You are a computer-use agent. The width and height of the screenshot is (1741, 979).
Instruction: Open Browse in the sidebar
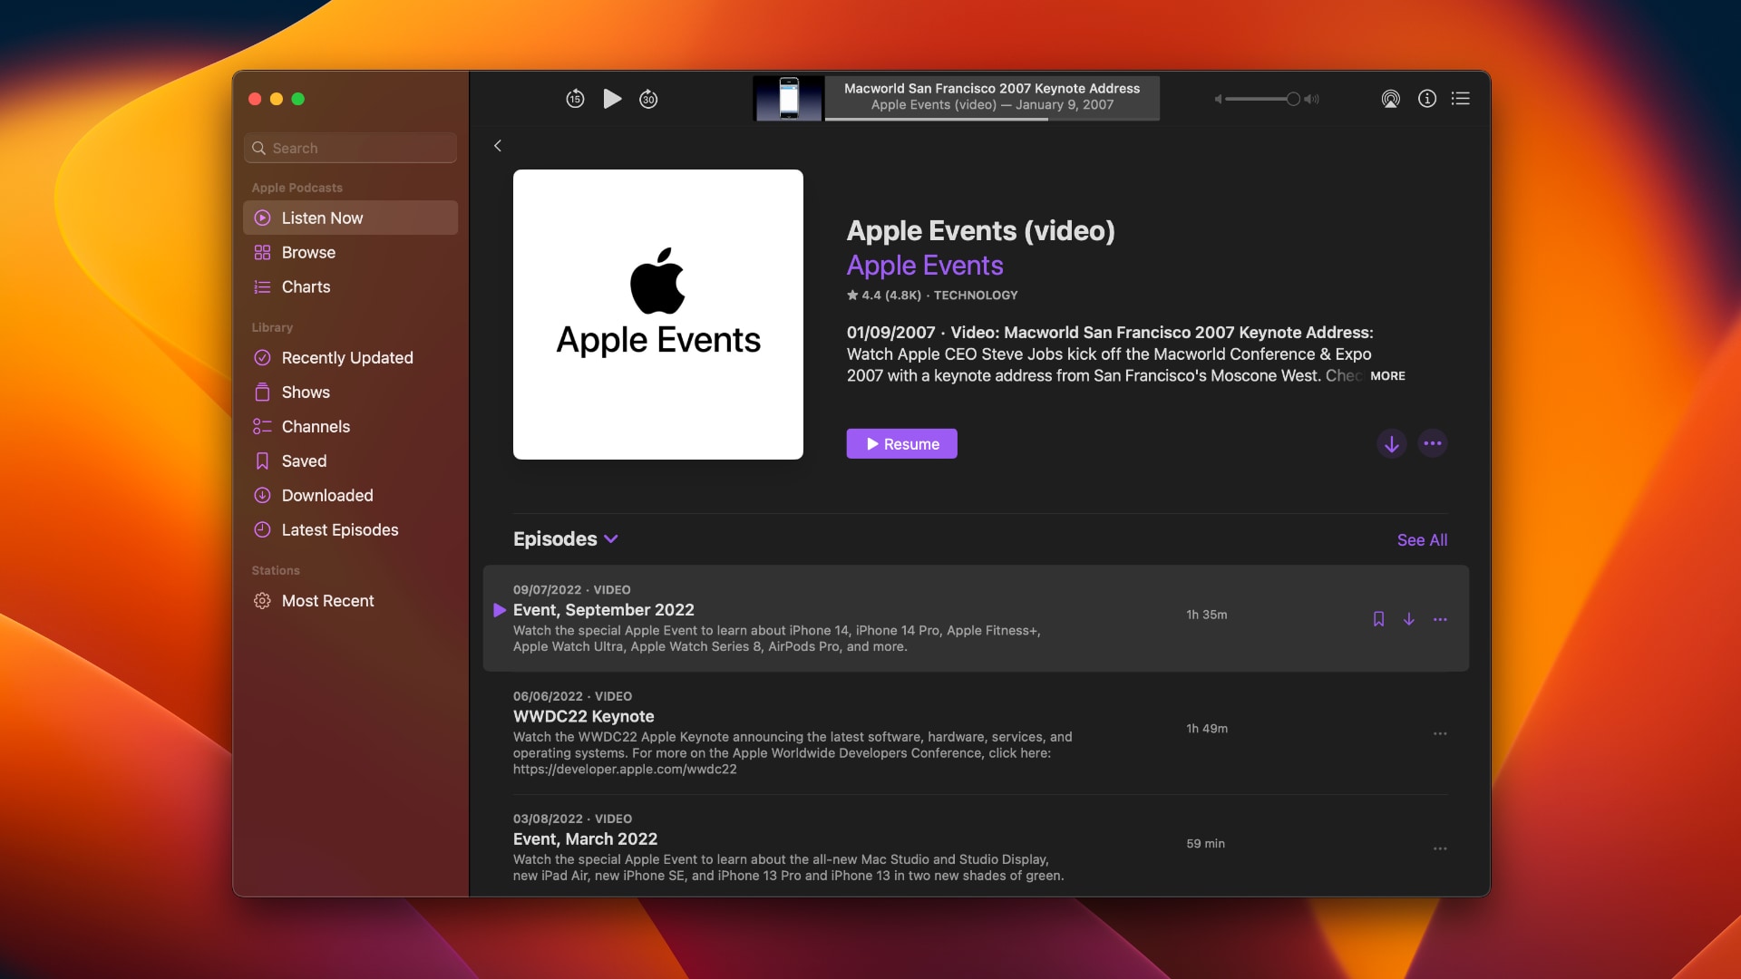(x=350, y=252)
